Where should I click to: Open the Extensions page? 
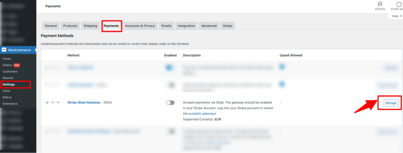click(x=10, y=104)
